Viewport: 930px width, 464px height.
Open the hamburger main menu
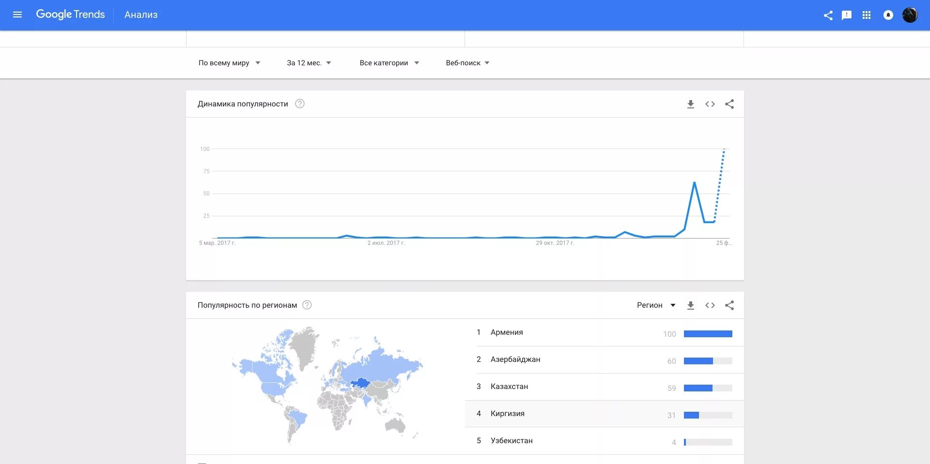(17, 15)
